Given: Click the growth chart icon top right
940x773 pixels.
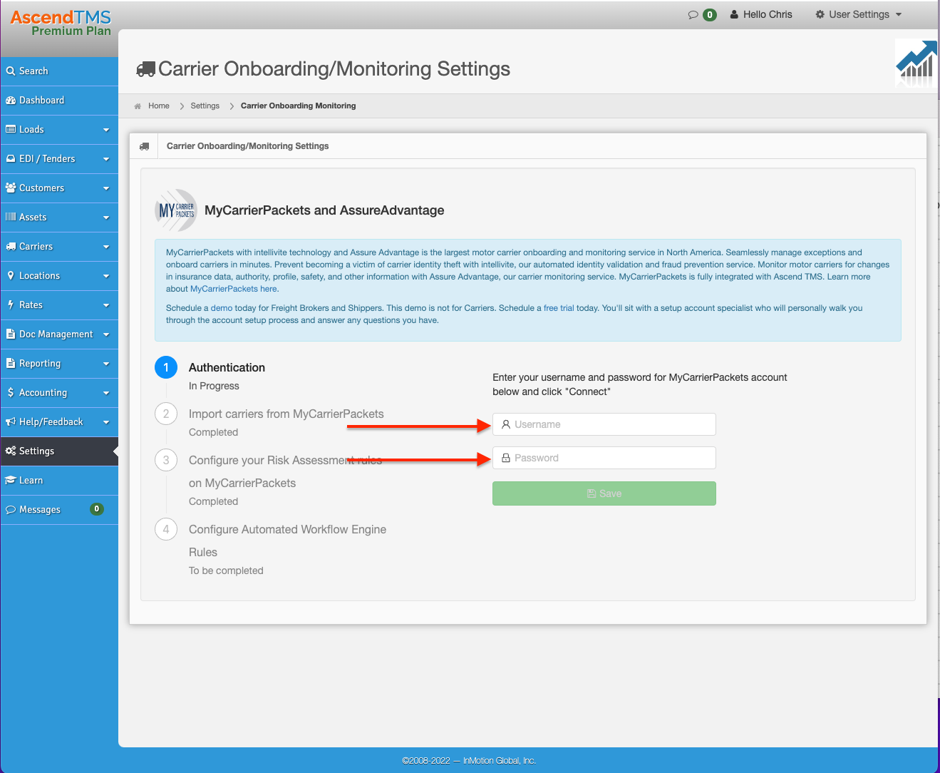Looking at the screenshot, I should pos(916,64).
